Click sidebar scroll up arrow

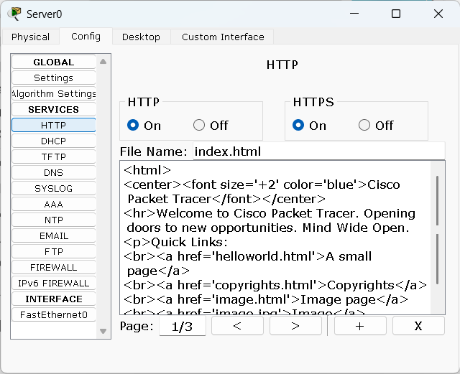[x=103, y=62]
